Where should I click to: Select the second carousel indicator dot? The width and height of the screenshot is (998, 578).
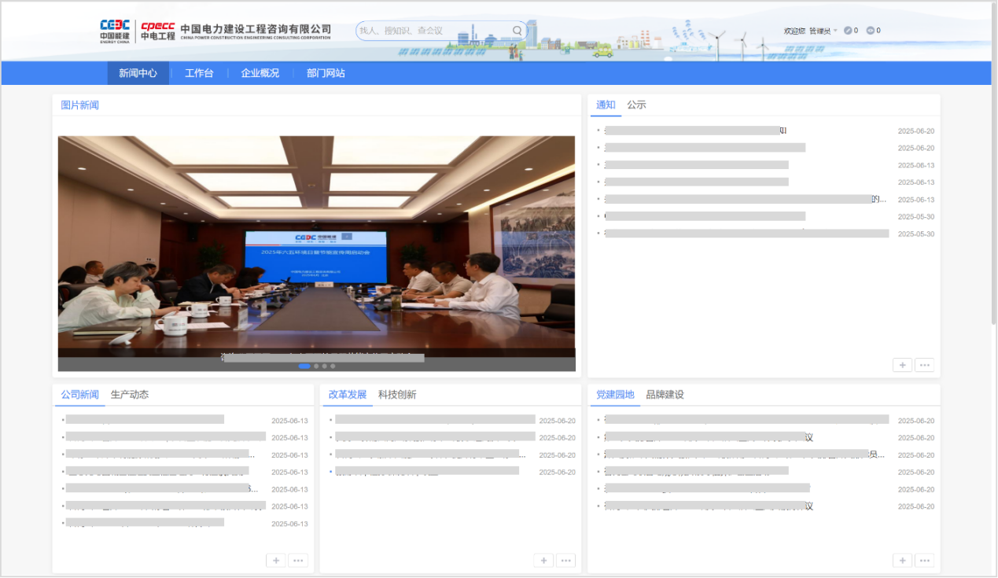click(316, 366)
